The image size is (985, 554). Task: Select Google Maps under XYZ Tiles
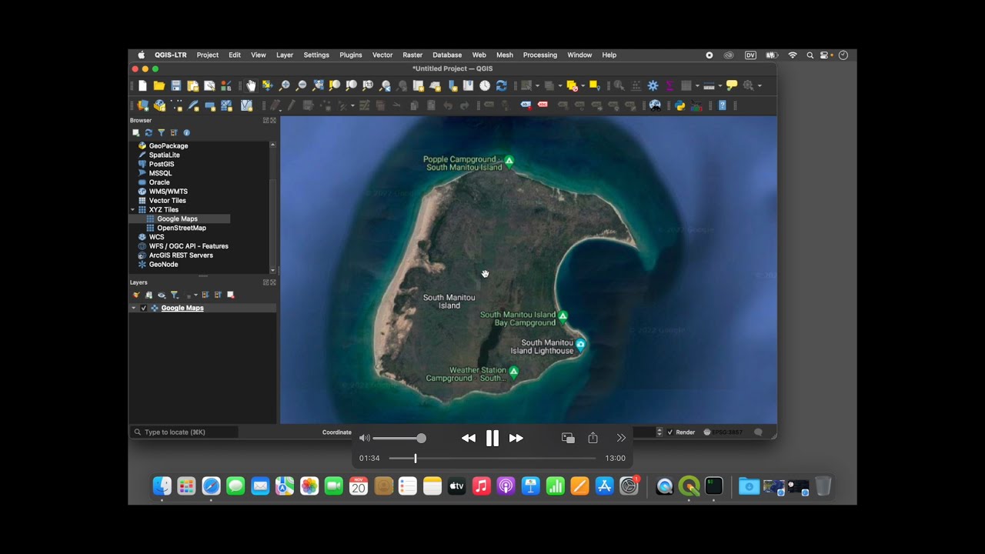(177, 219)
